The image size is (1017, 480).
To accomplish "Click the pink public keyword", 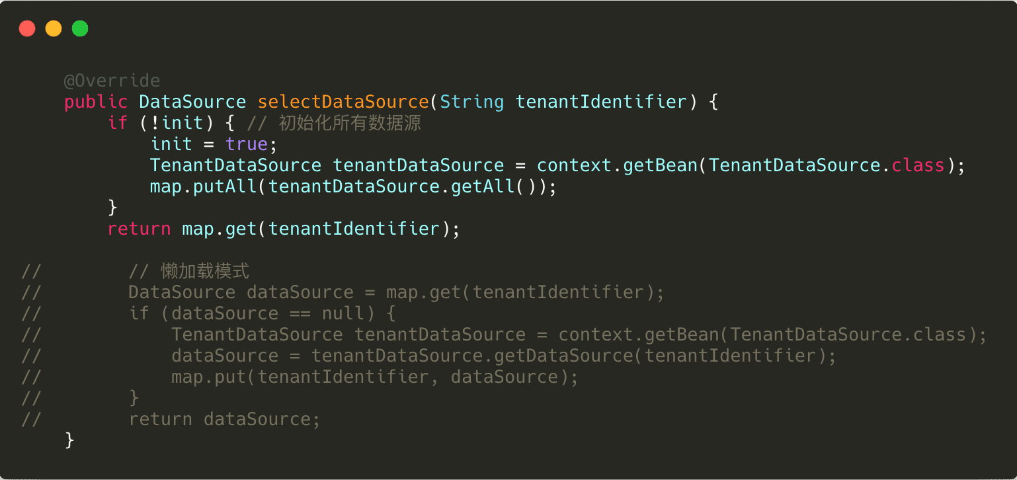I will [96, 102].
